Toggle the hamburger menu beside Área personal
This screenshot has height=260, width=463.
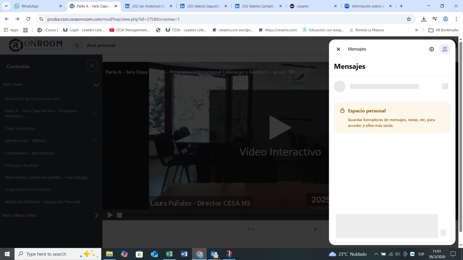(x=77, y=45)
